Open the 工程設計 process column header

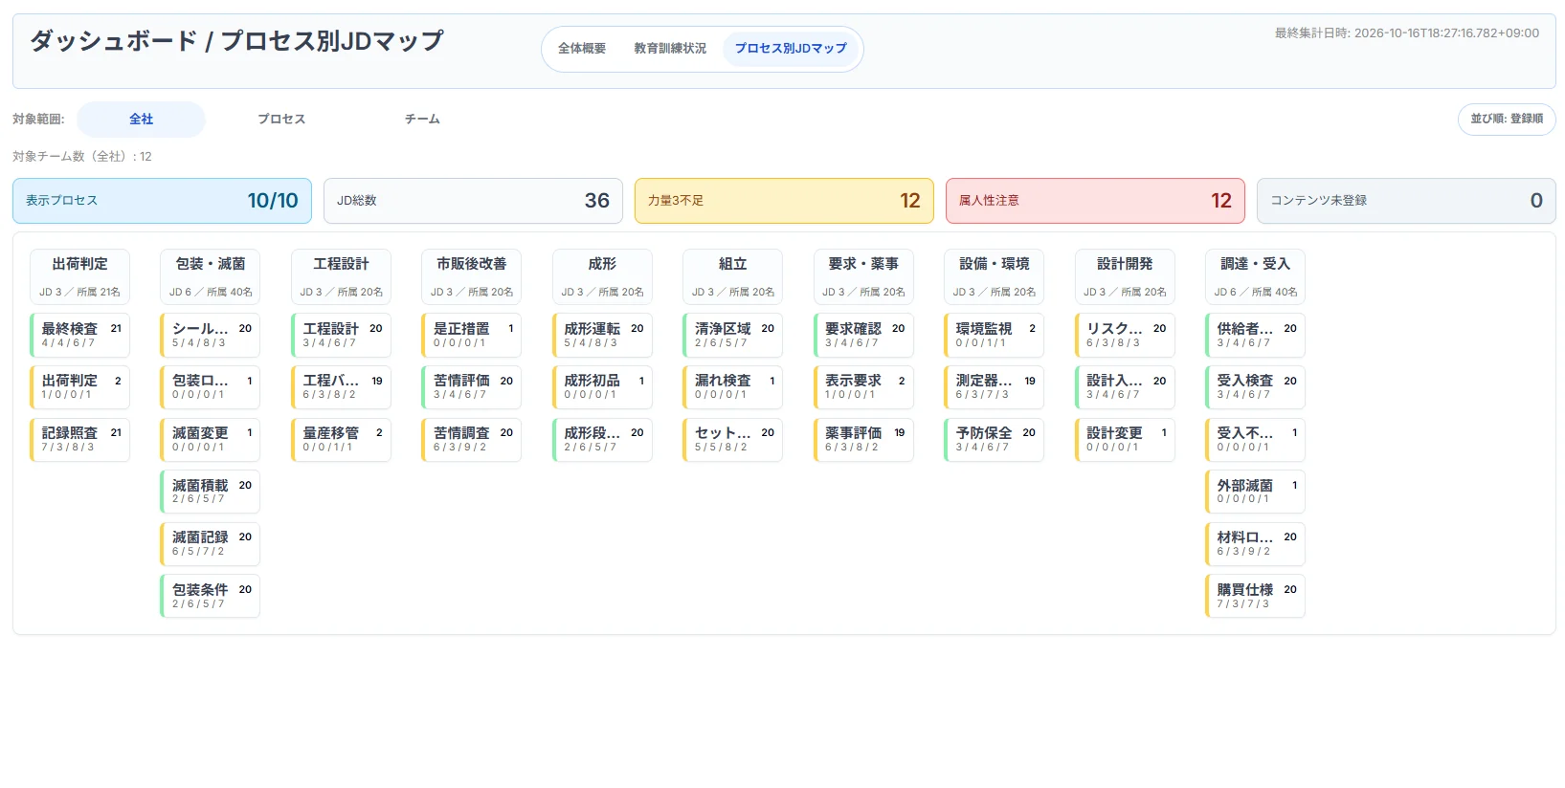click(x=341, y=277)
